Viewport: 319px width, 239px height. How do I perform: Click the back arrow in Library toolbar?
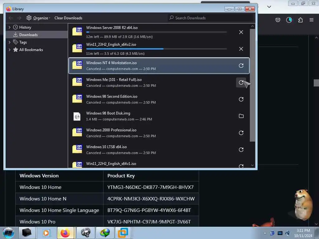click(11, 18)
